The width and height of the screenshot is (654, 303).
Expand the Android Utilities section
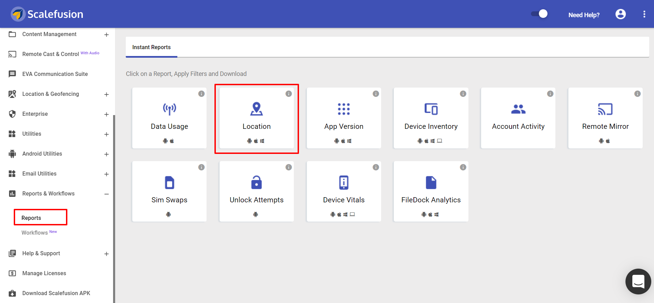(107, 154)
